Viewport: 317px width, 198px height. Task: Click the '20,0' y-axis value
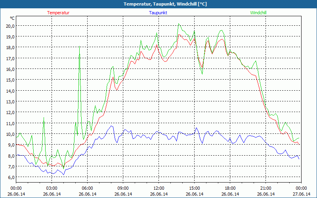tap(10, 26)
